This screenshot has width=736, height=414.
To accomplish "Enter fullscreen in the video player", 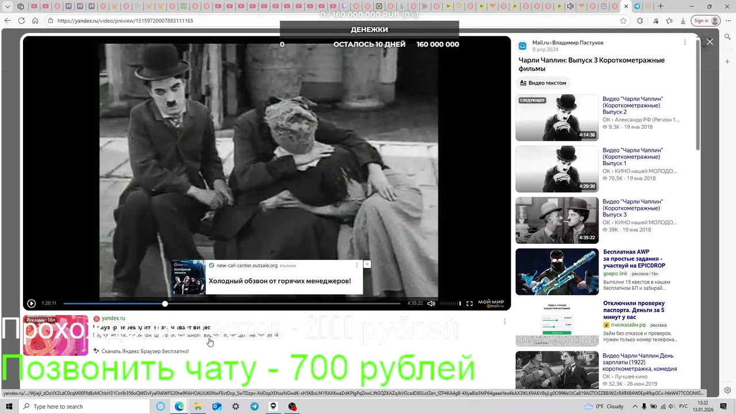I will pos(469,304).
